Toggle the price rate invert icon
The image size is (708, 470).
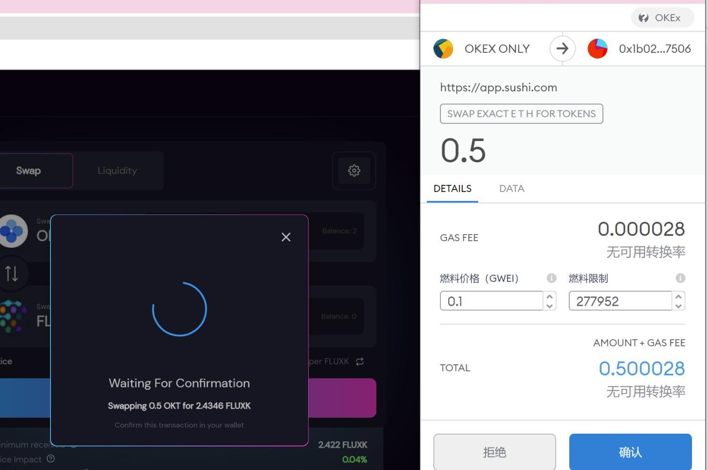click(360, 361)
